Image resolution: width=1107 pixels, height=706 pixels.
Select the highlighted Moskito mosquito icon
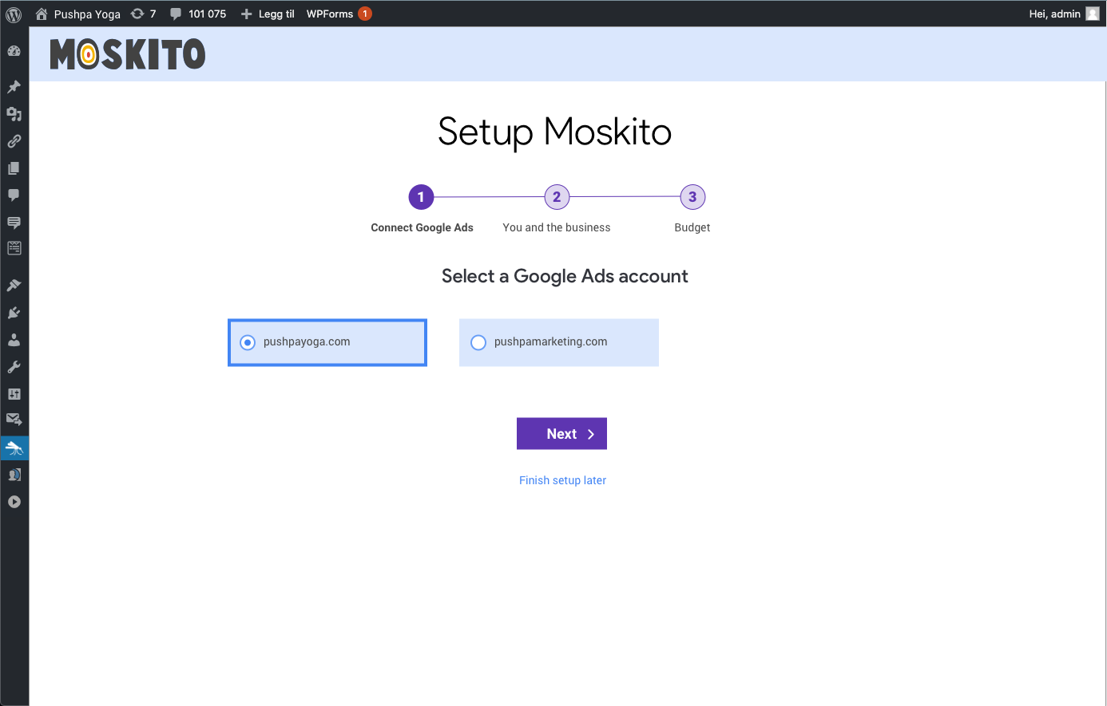click(x=14, y=448)
